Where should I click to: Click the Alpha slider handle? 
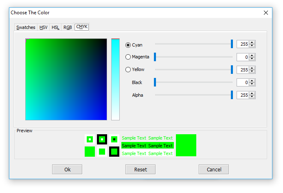pyautogui.click(x=232, y=95)
